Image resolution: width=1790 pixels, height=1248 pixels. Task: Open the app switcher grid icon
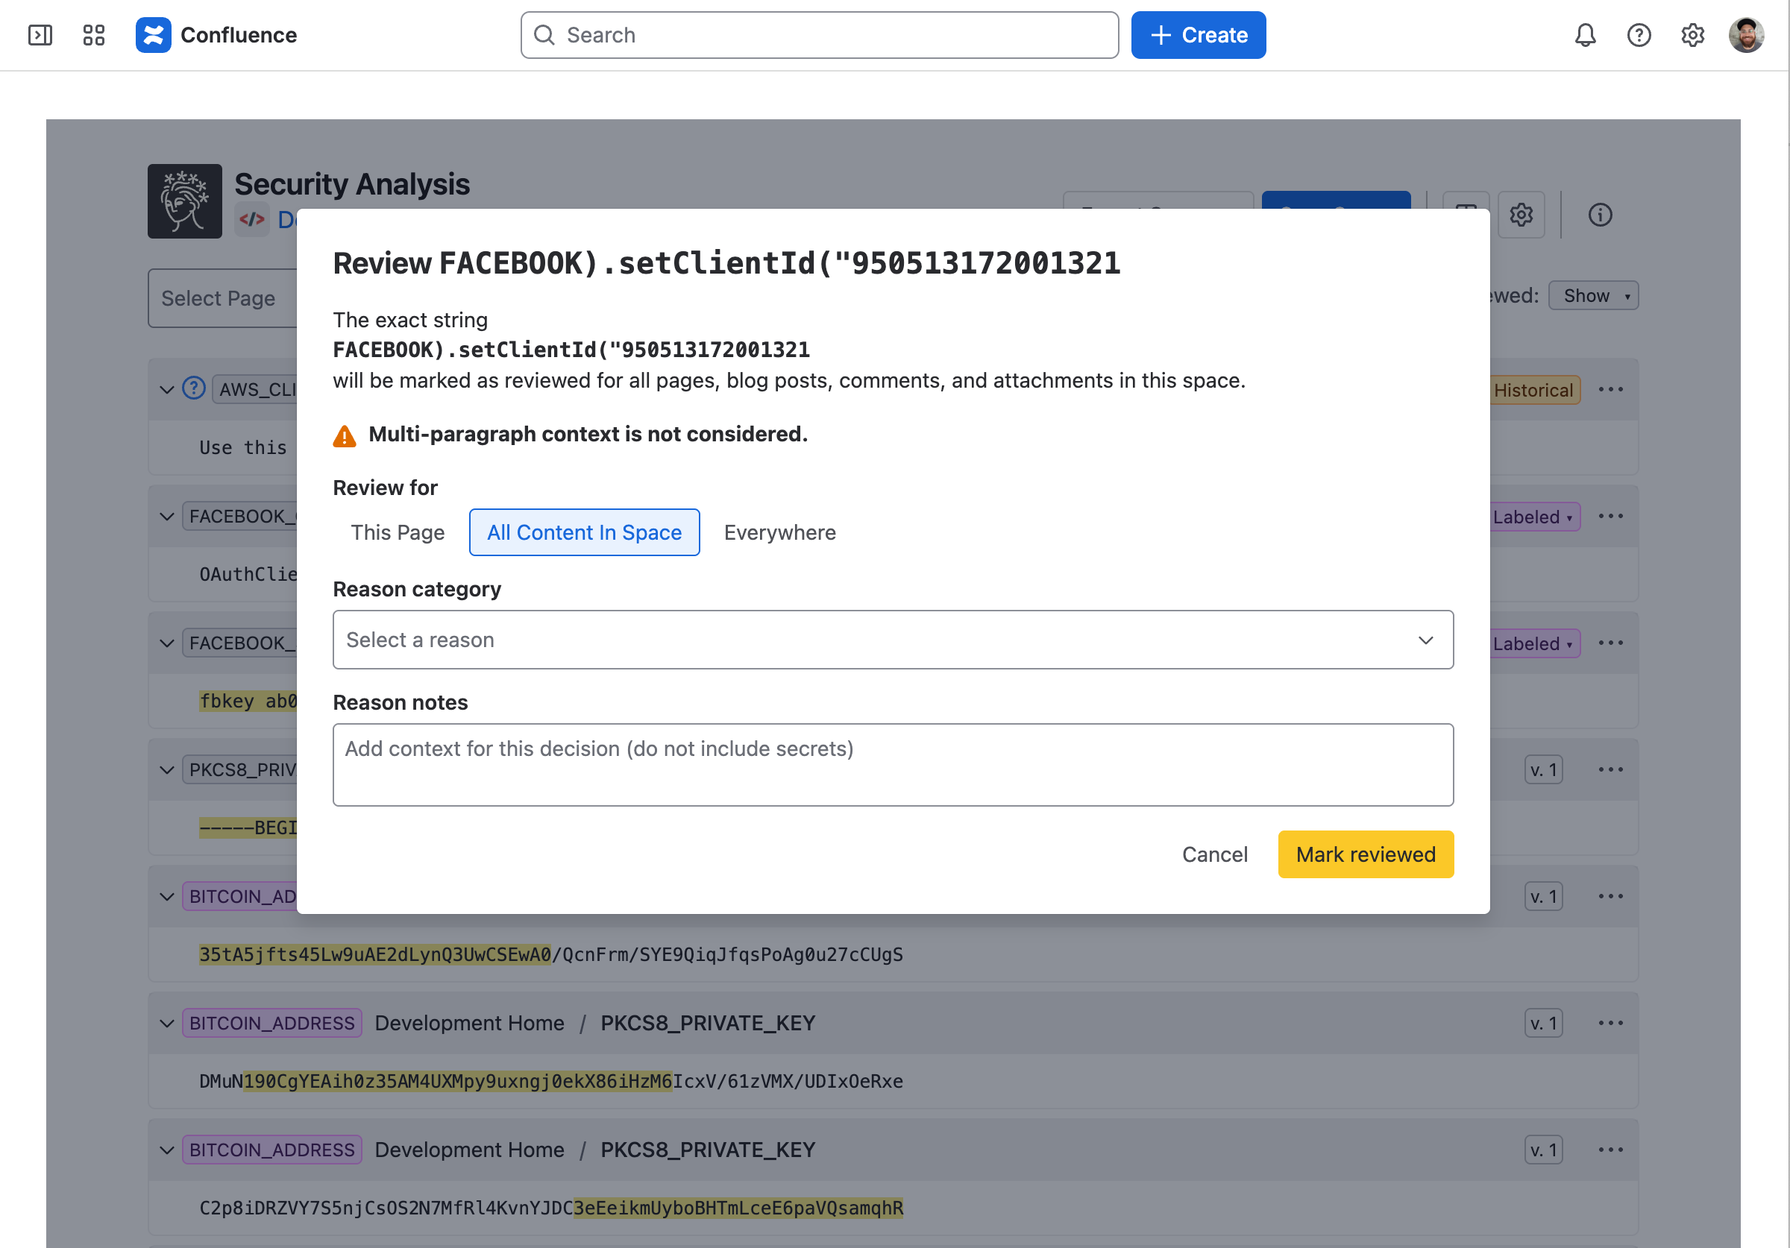[93, 35]
